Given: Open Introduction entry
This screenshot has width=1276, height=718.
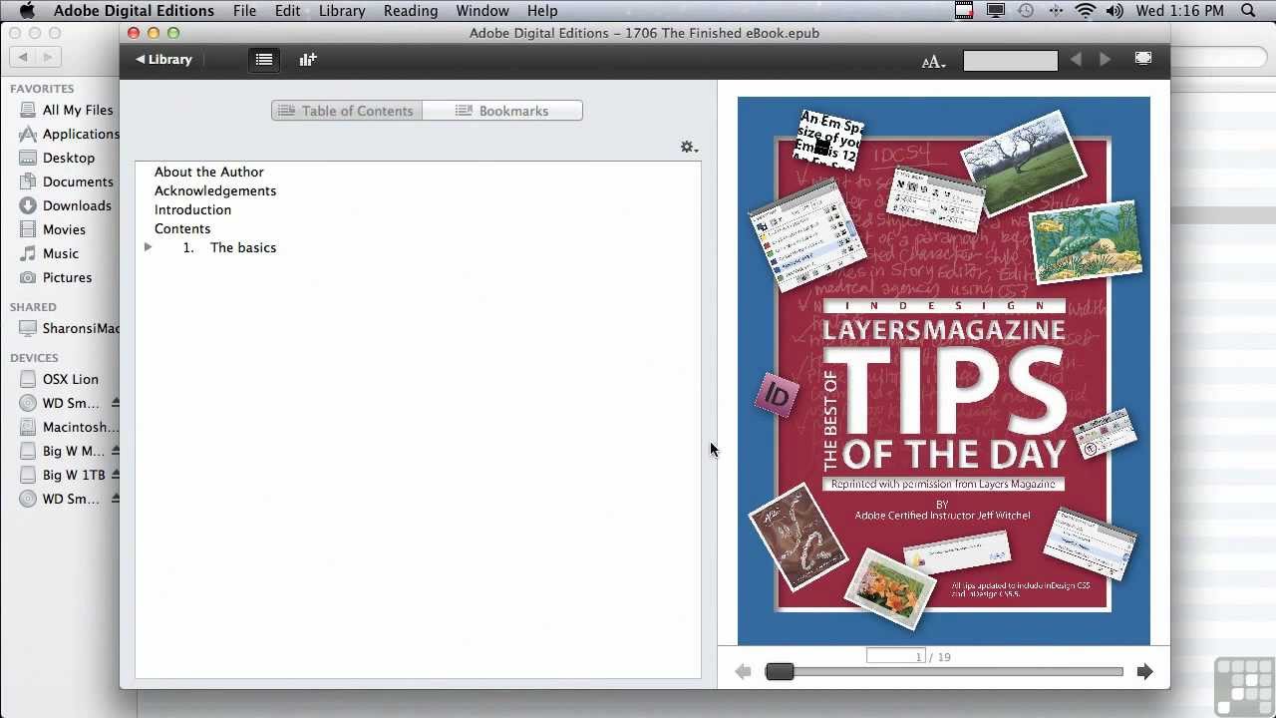Looking at the screenshot, I should click(192, 209).
